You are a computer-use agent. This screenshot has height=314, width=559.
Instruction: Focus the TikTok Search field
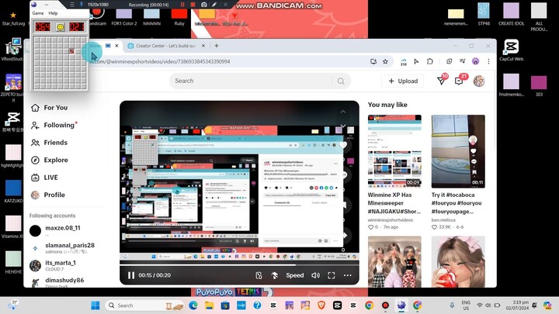pos(252,81)
